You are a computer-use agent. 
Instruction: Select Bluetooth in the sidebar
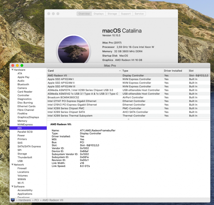tap(23, 84)
